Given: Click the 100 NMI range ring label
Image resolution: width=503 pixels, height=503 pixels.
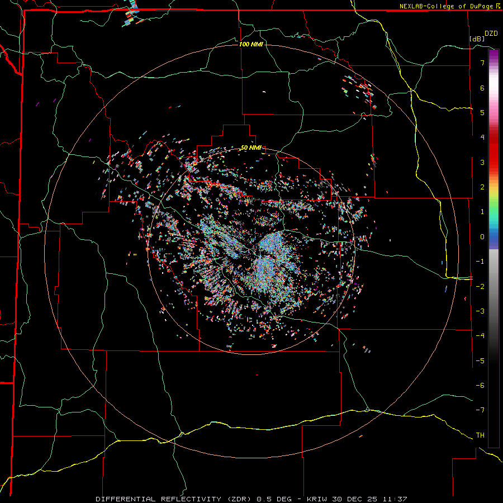Looking at the screenshot, I should coord(251,44).
